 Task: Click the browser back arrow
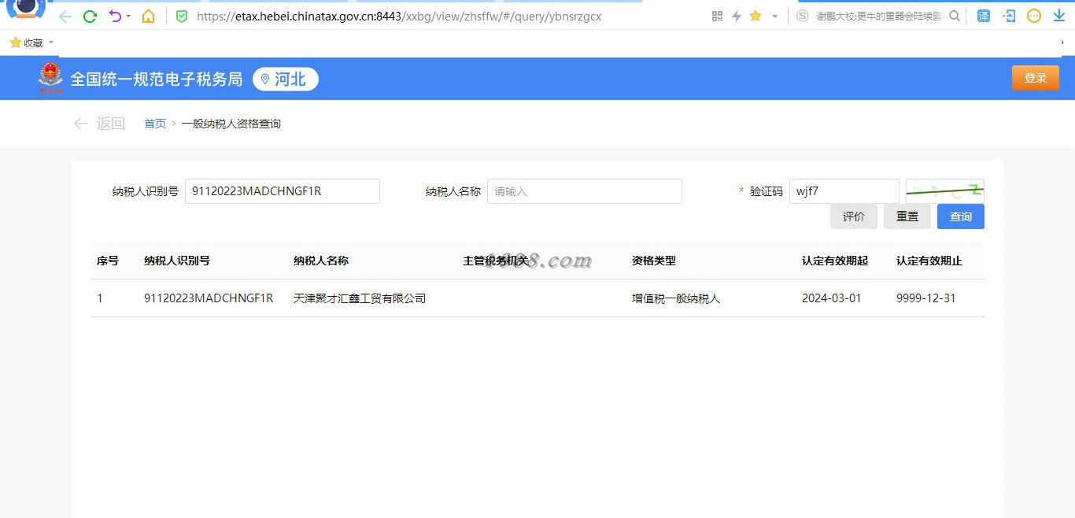pyautogui.click(x=65, y=16)
